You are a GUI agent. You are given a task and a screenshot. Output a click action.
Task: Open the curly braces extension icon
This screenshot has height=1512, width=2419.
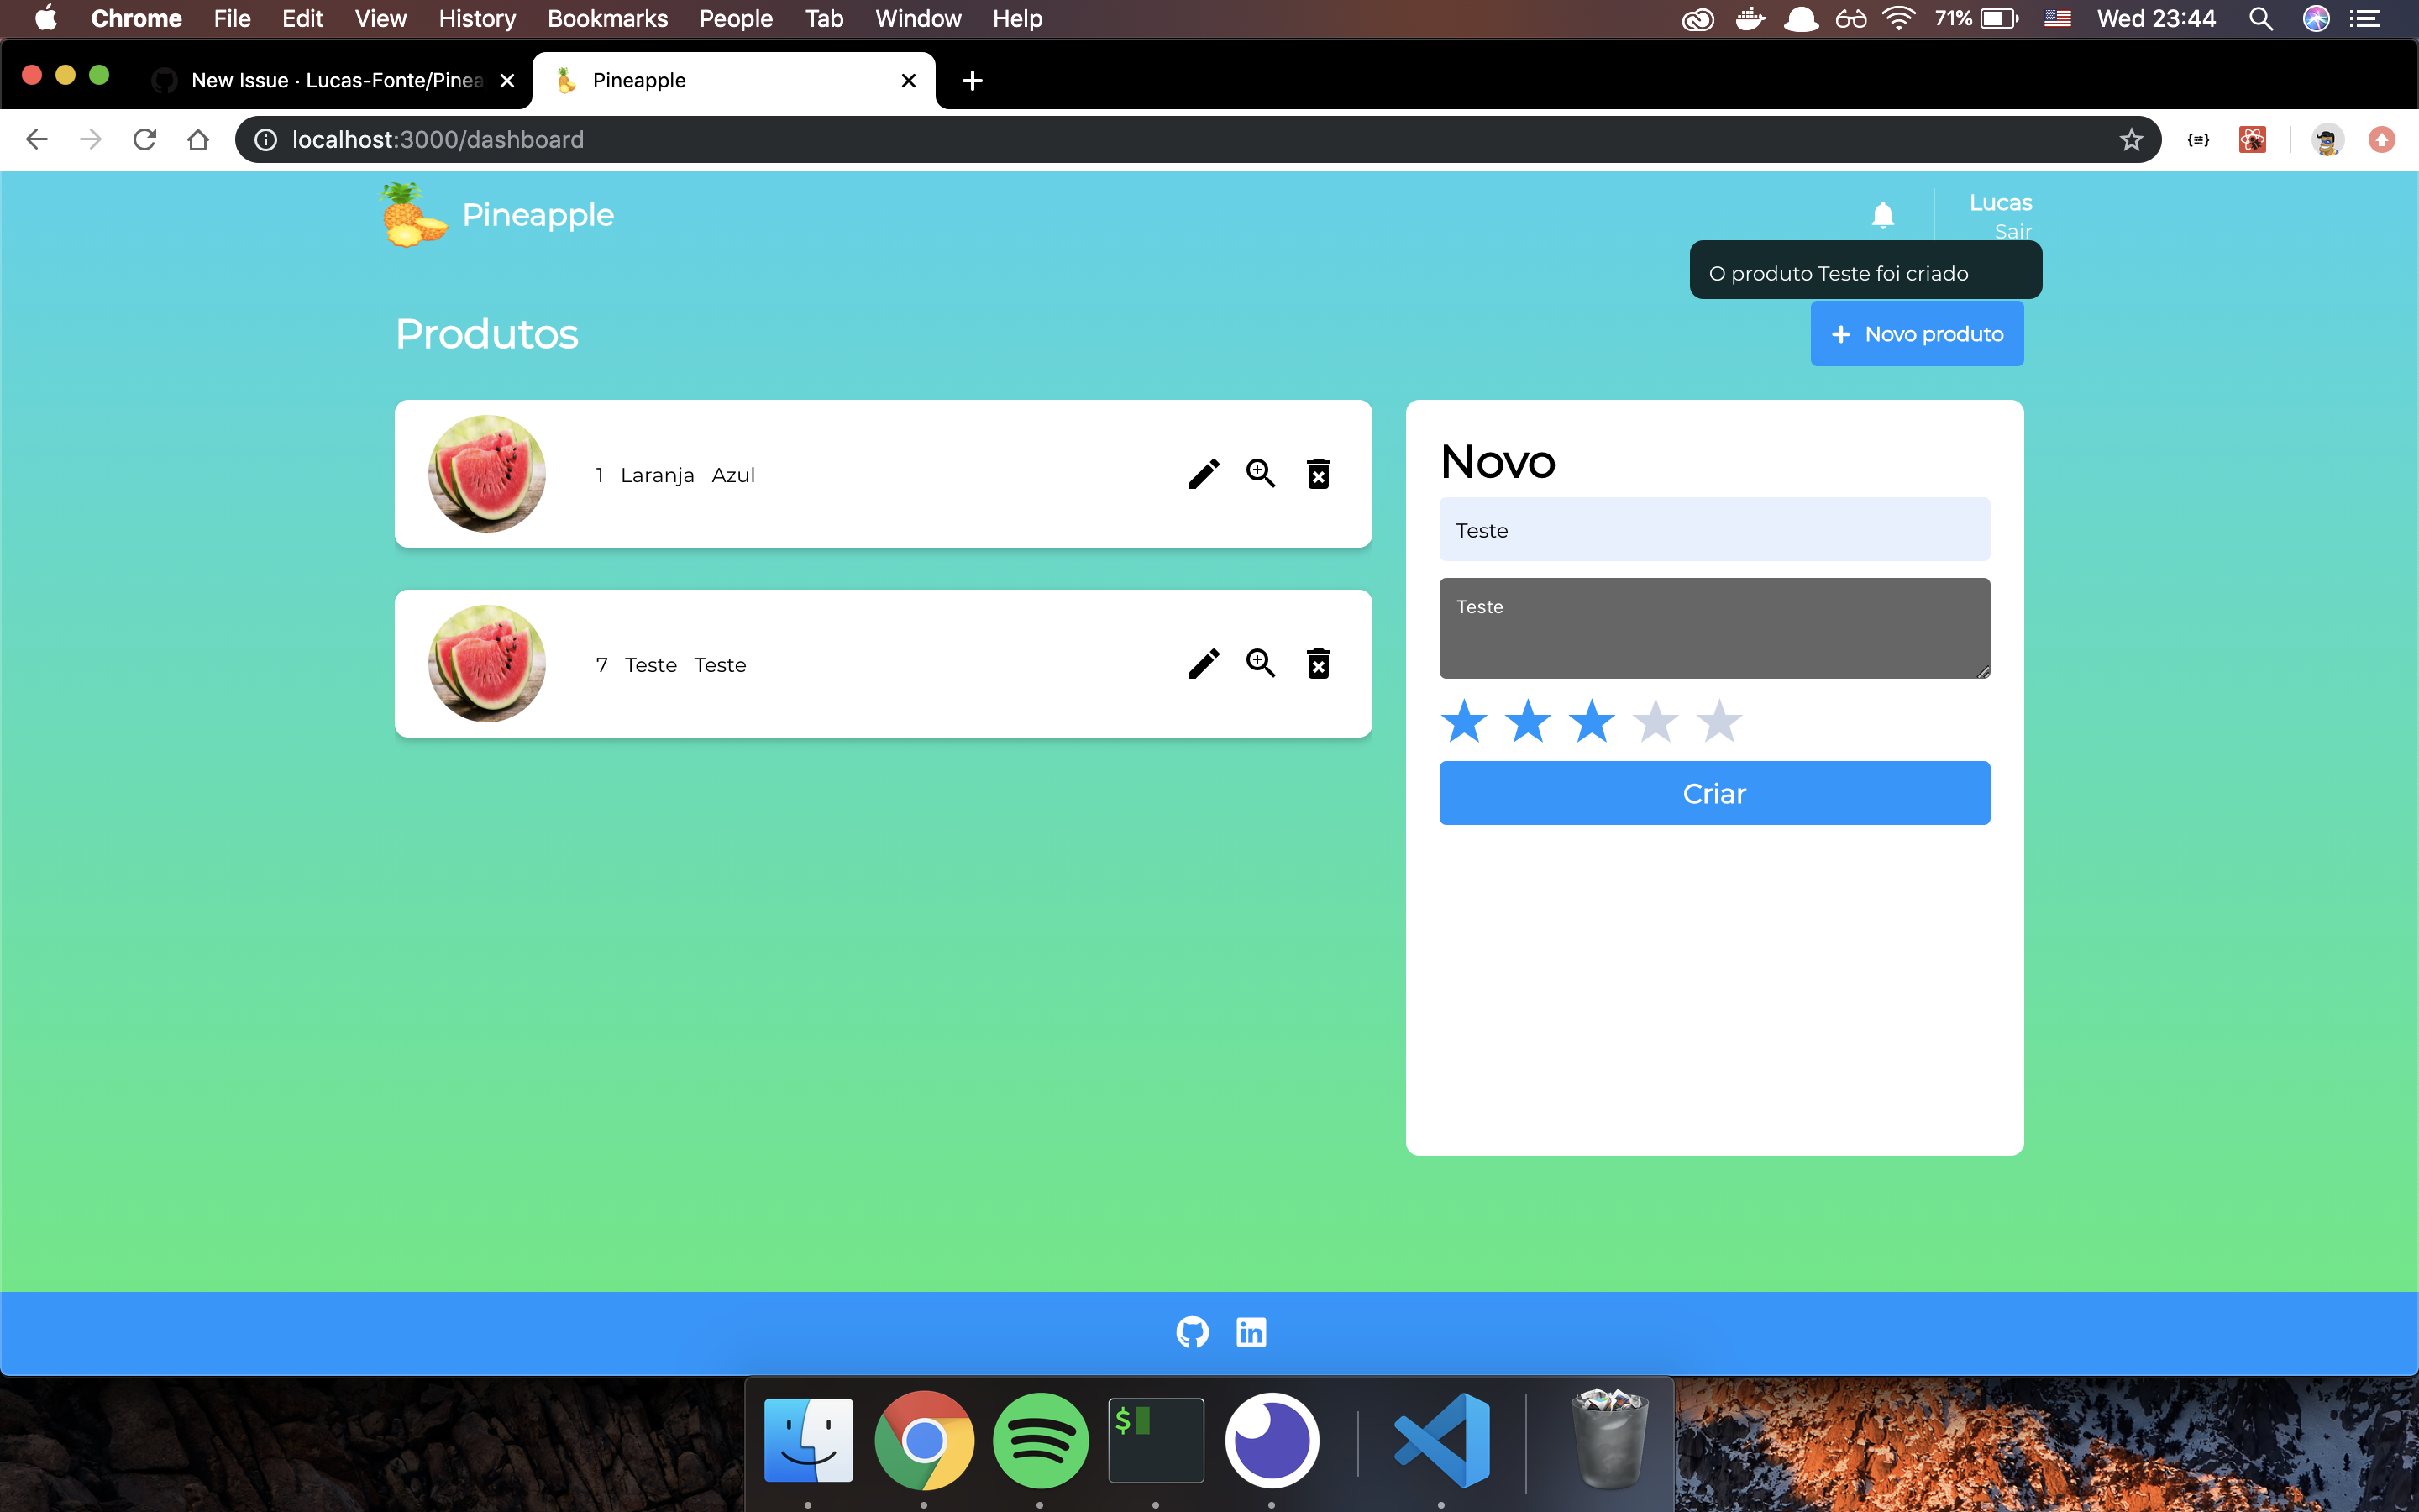click(x=2198, y=139)
